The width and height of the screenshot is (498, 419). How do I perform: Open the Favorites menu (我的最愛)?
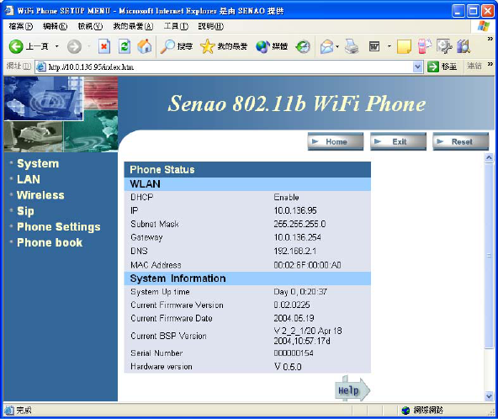point(133,26)
